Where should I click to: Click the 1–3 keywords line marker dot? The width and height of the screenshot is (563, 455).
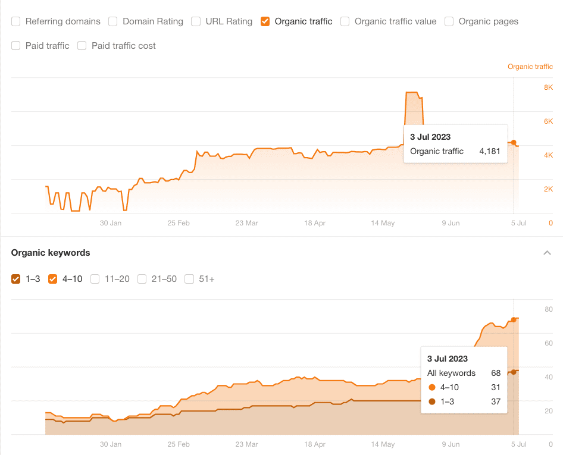[x=514, y=372]
